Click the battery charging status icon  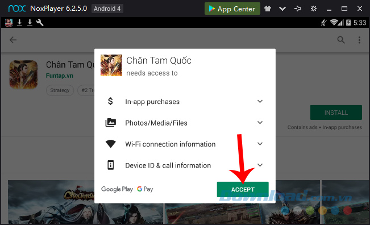click(x=348, y=23)
